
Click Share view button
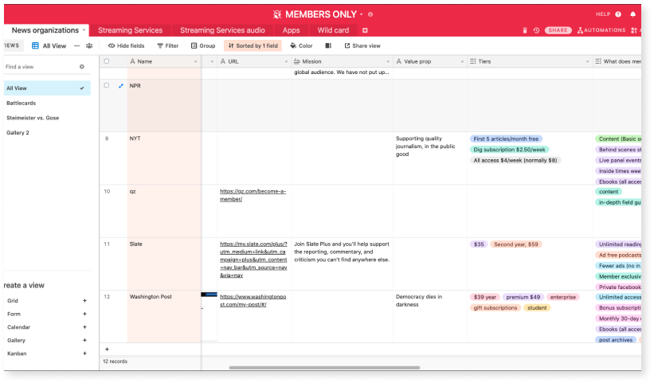[362, 46]
